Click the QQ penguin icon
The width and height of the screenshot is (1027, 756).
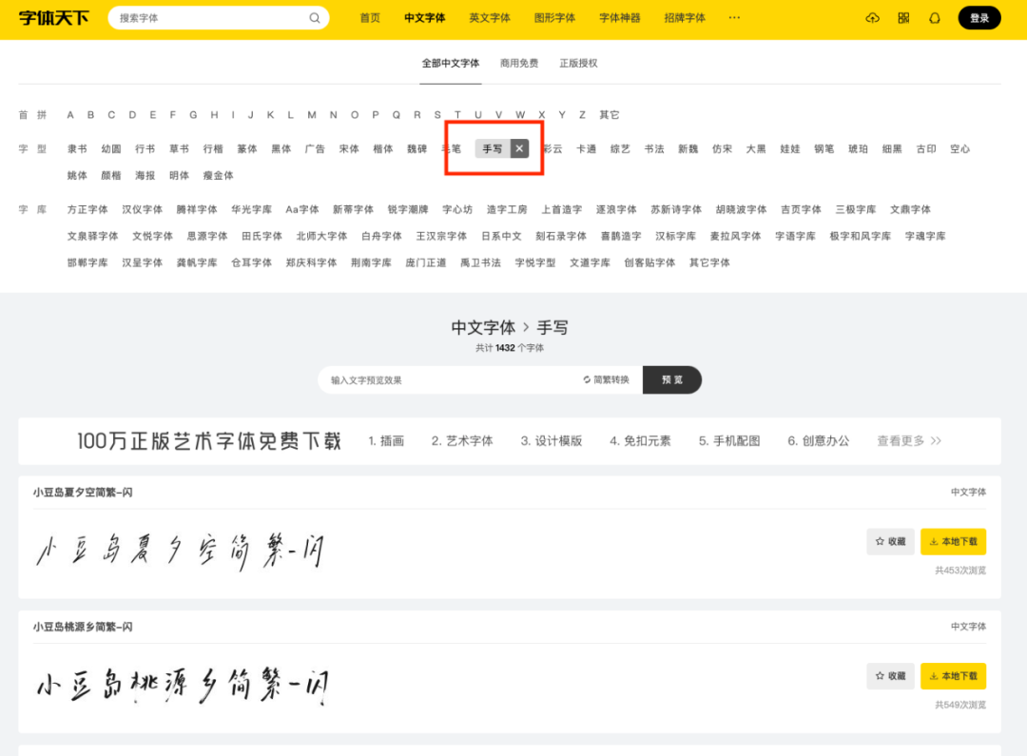[934, 18]
